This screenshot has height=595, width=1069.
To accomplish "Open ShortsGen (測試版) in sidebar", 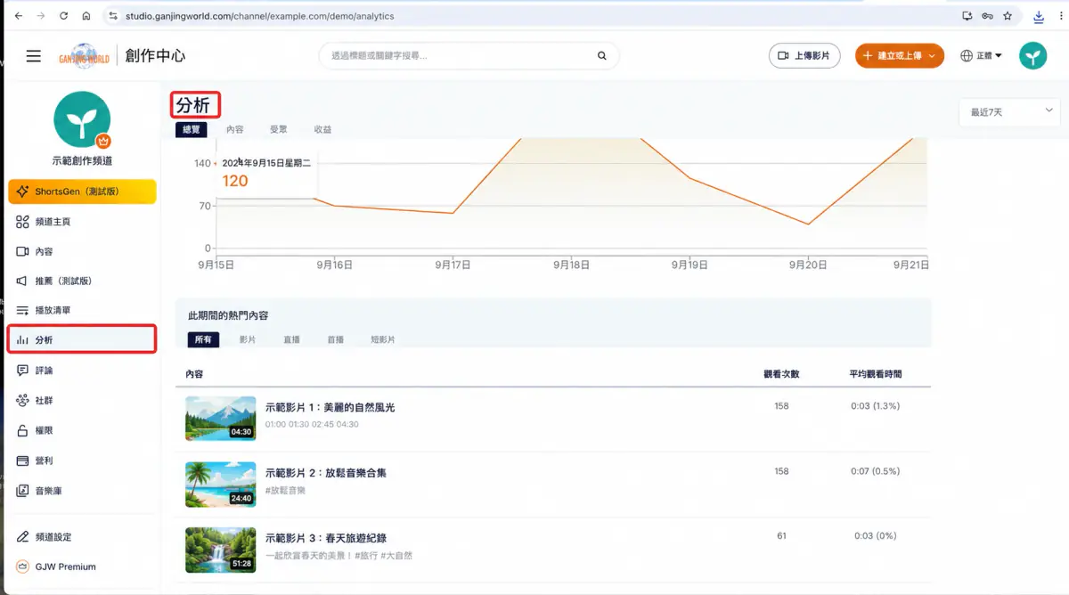I will point(82,192).
